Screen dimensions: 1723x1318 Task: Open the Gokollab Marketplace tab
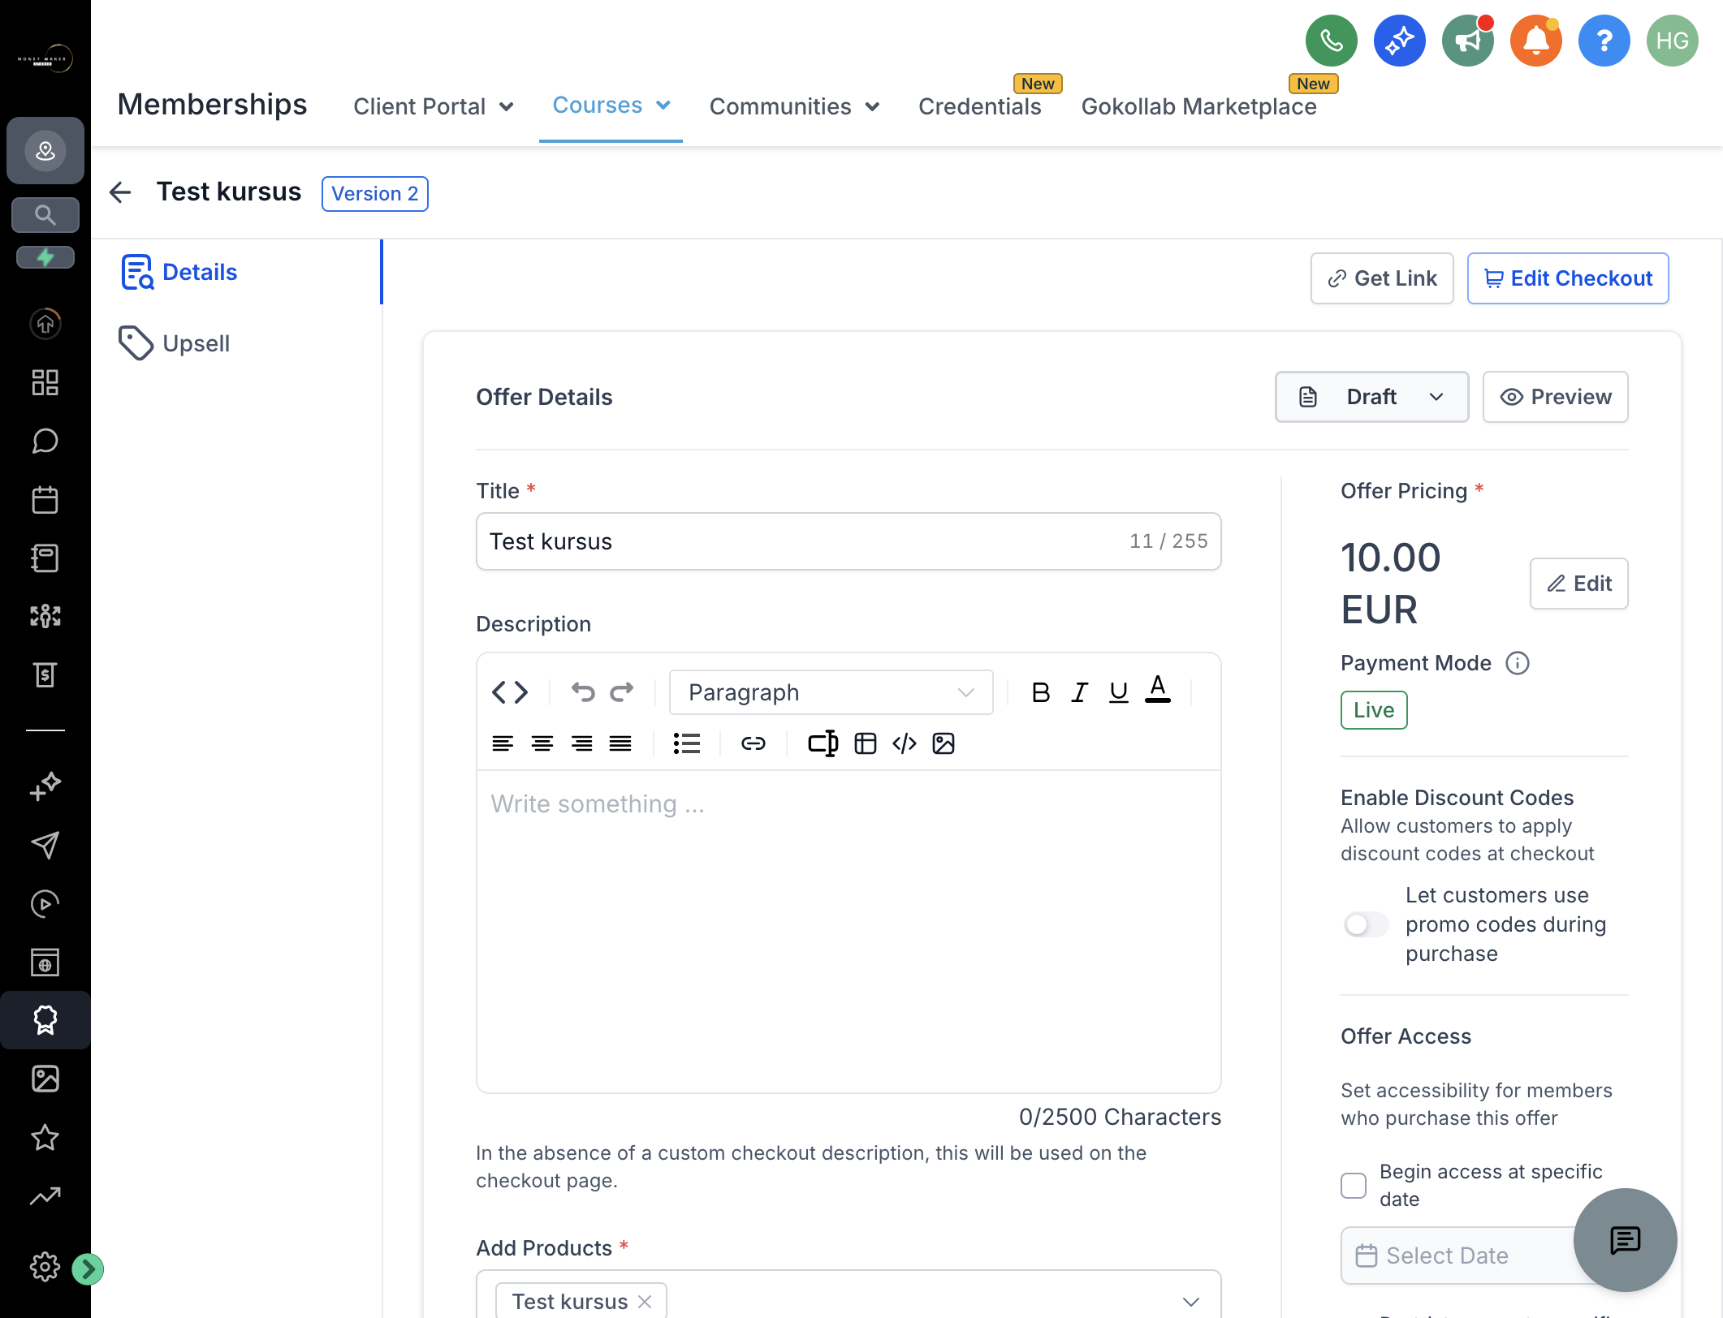[x=1198, y=106]
